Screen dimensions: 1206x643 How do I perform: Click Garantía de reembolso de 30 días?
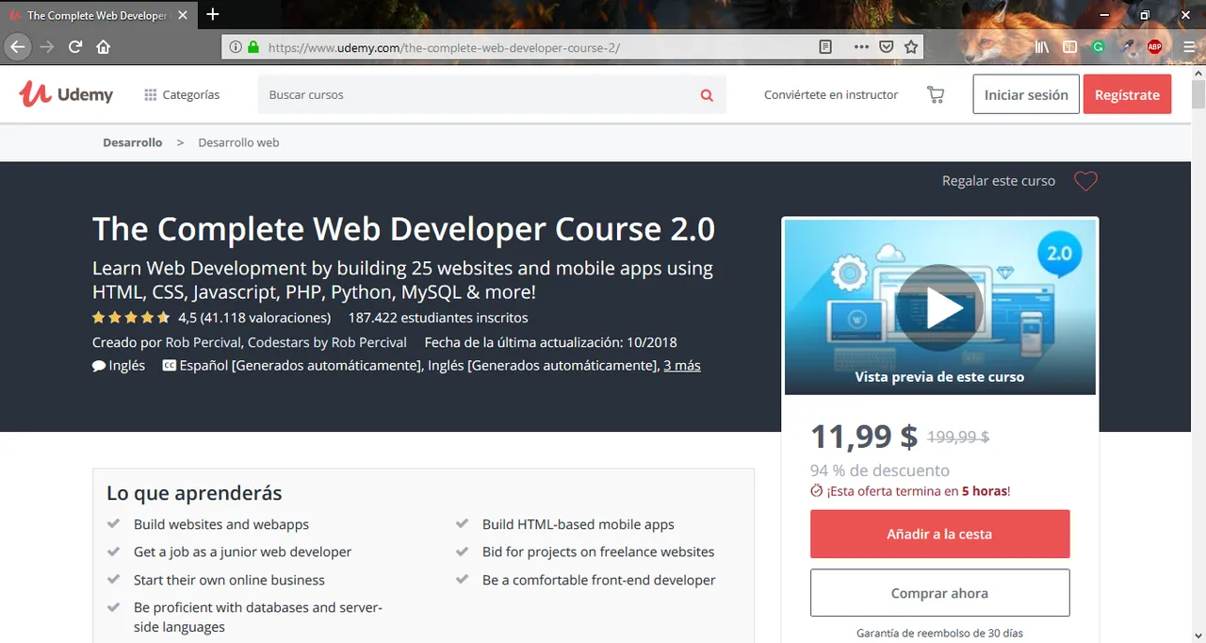939,633
